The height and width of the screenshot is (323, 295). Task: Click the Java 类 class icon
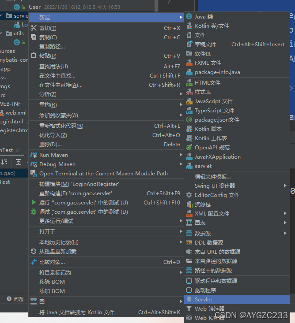click(x=189, y=16)
